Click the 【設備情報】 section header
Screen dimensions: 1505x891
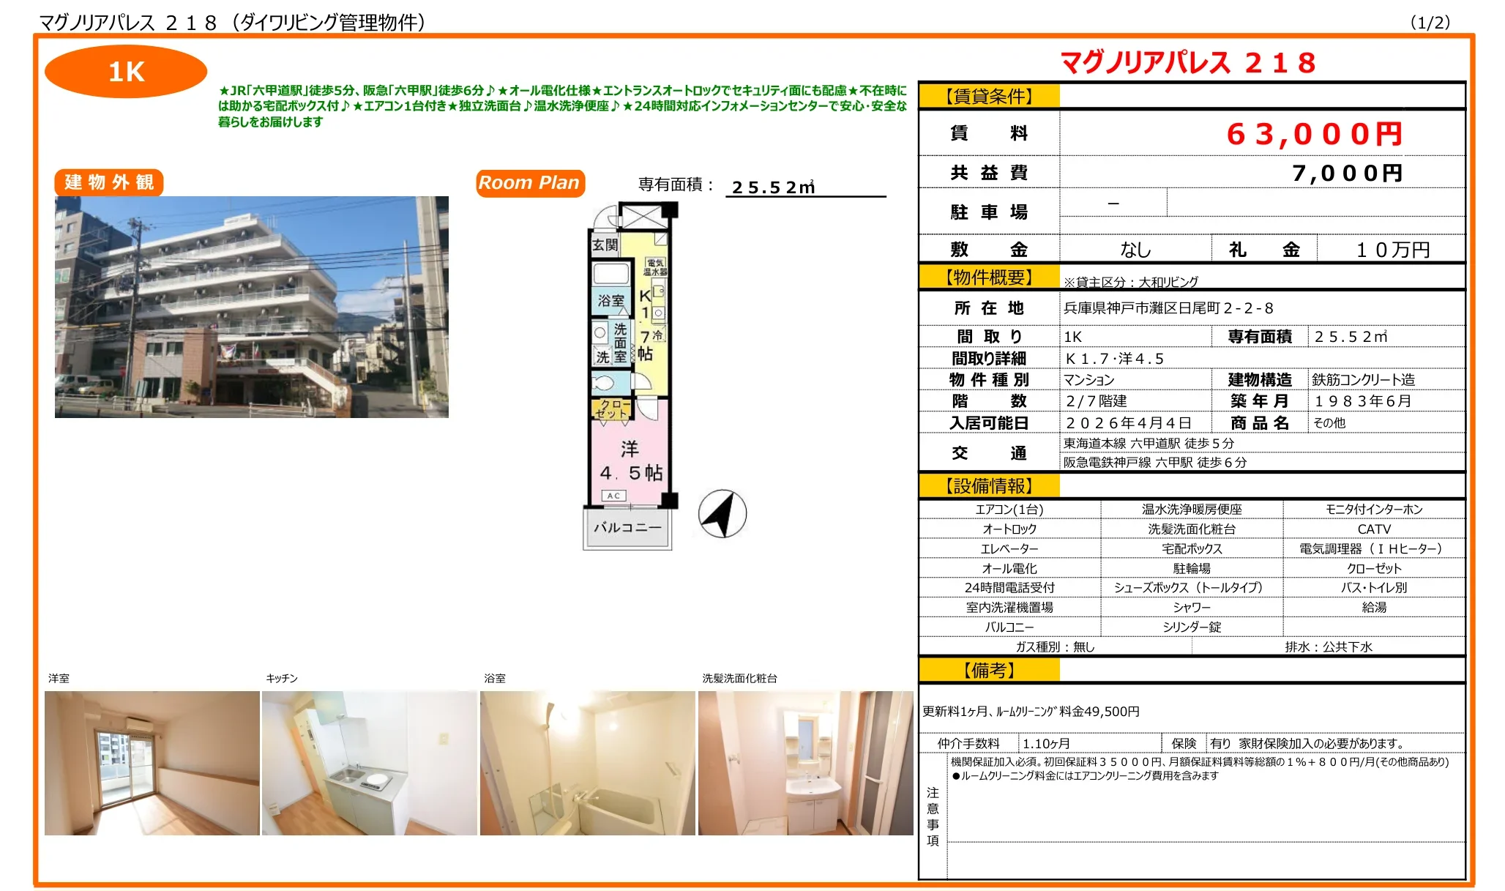point(988,485)
